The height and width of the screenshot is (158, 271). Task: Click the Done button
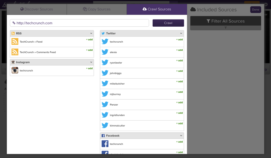[255, 10]
